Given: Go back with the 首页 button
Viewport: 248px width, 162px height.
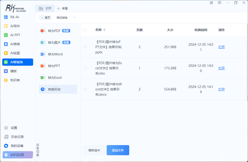Looking at the screenshot, I should click(46, 18).
